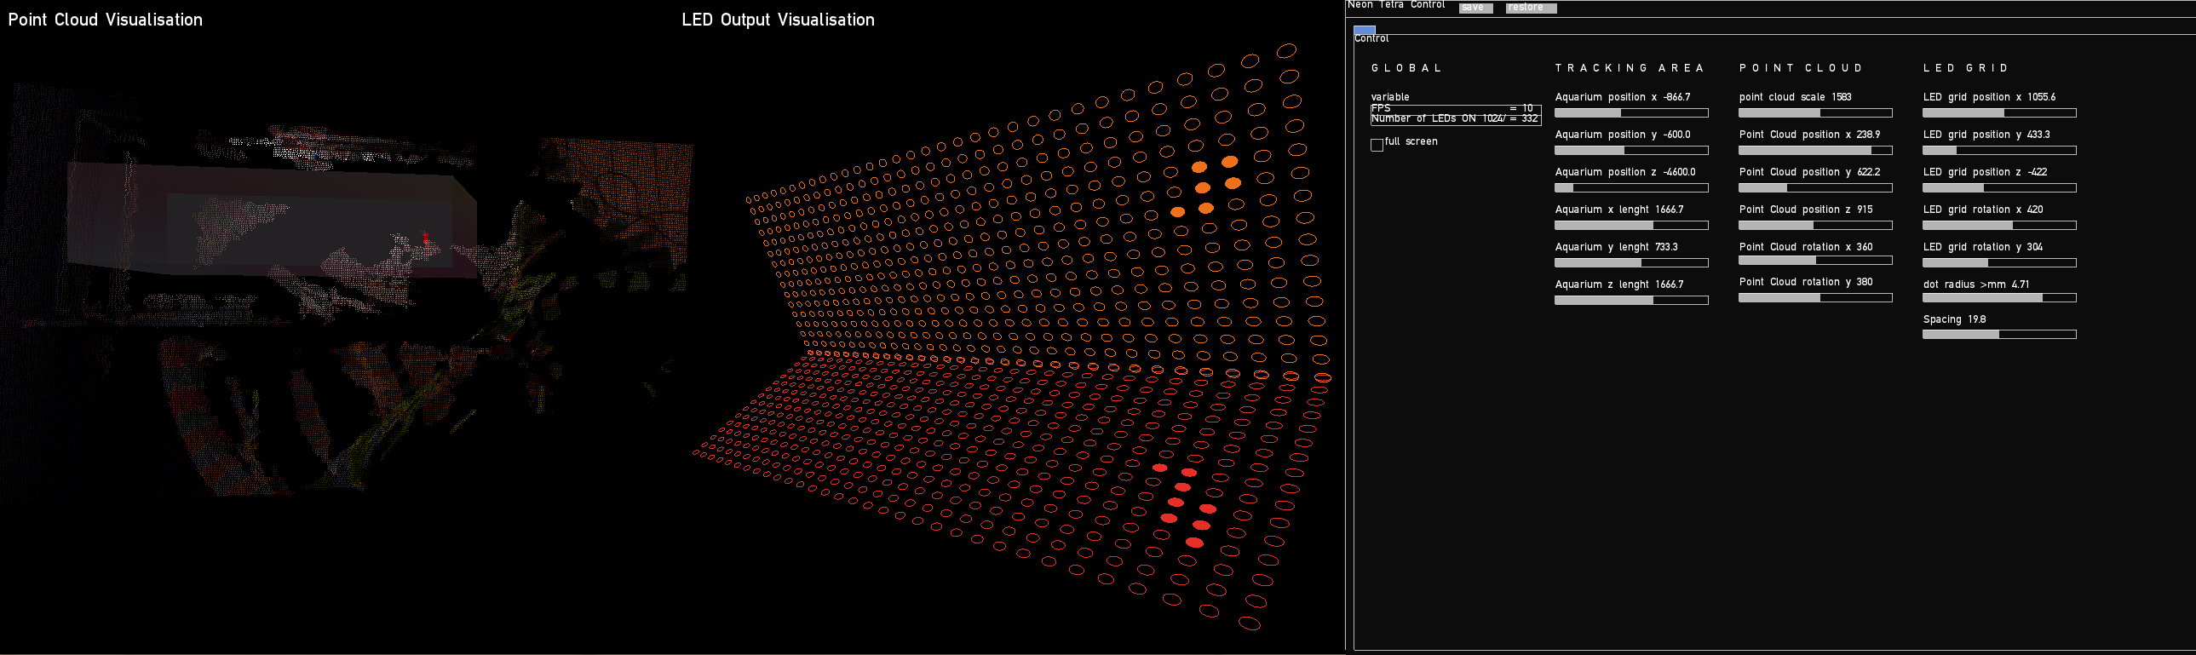This screenshot has height=655, width=2196.
Task: Click the Point Cloud position x slider
Action: pyautogui.click(x=1815, y=150)
